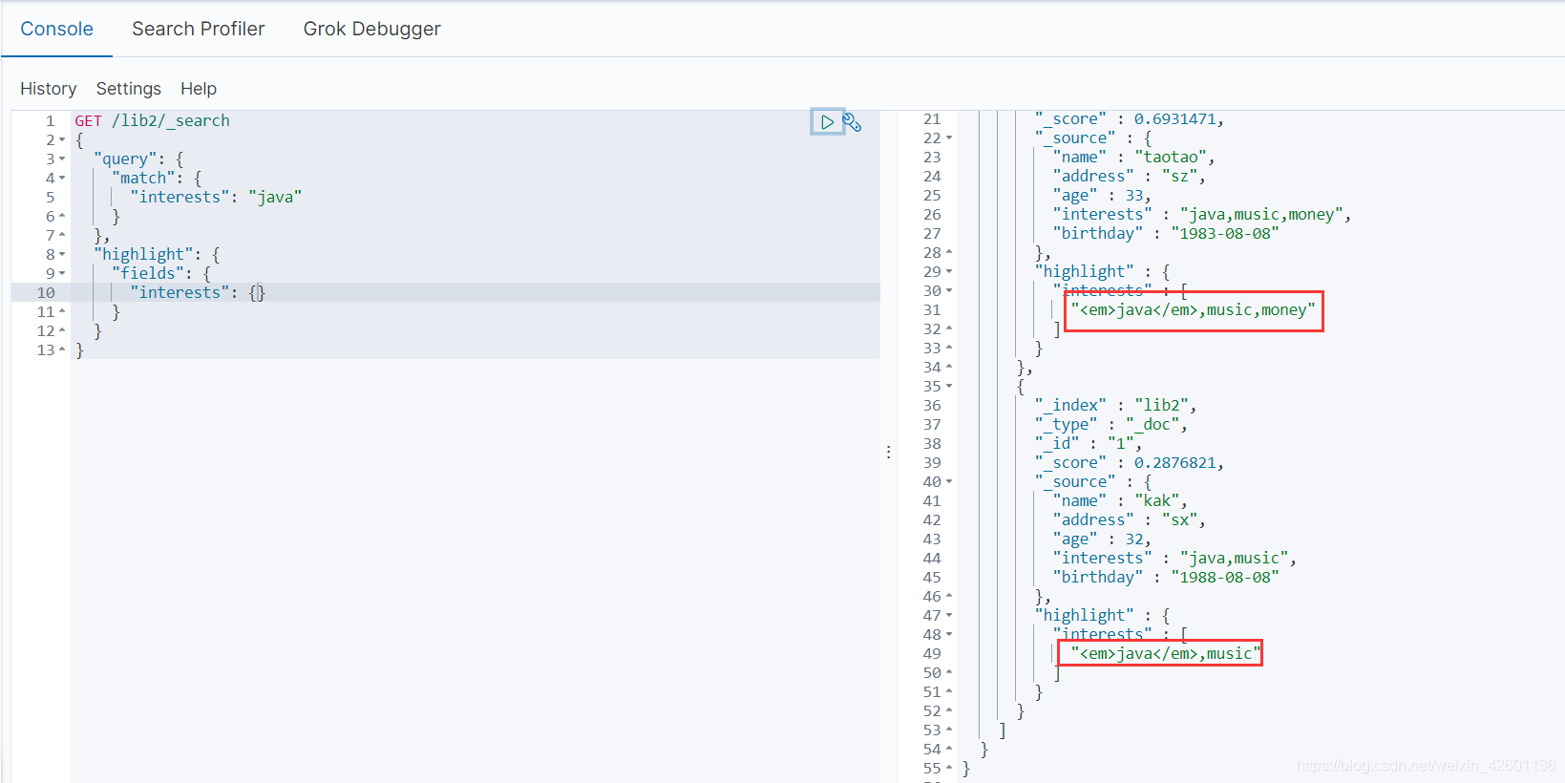Run the request with the play icon
The width and height of the screenshot is (1565, 783).
827,122
